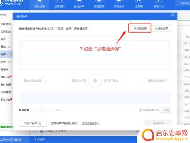The height and width of the screenshot is (143, 190).
Task: Select 设备信息 in the left sidebar
Action: (6, 24)
